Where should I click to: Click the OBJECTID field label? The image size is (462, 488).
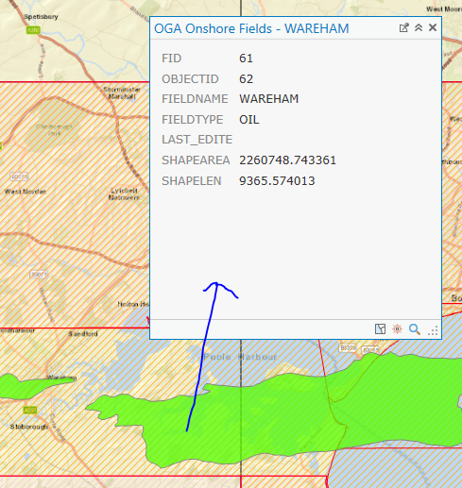pos(190,79)
